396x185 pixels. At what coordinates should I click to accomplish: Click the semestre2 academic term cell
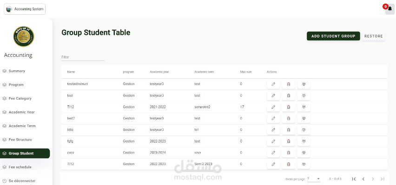(x=202, y=107)
